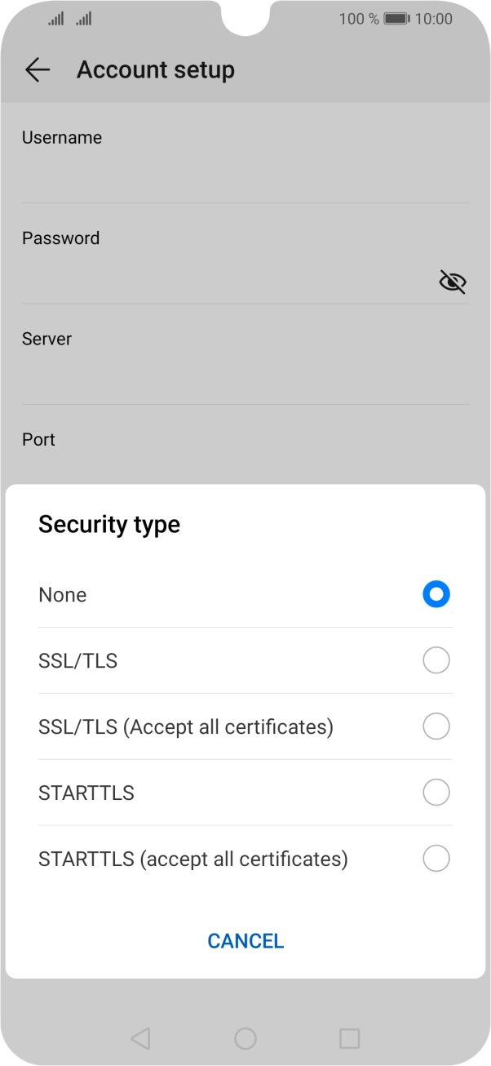Image resolution: width=491 pixels, height=1066 pixels.
Task: Tap the Account setup title
Action: [156, 70]
